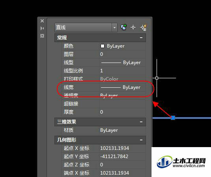
Task: Edit the 起点 Z 坐标 value 0
Action: tap(102, 165)
